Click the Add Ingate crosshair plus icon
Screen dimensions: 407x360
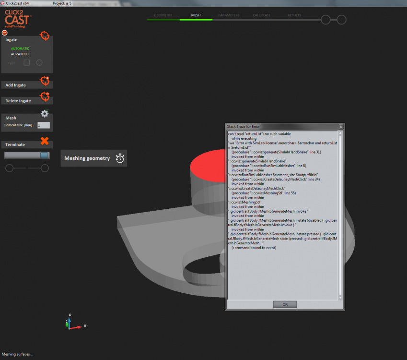click(x=45, y=81)
